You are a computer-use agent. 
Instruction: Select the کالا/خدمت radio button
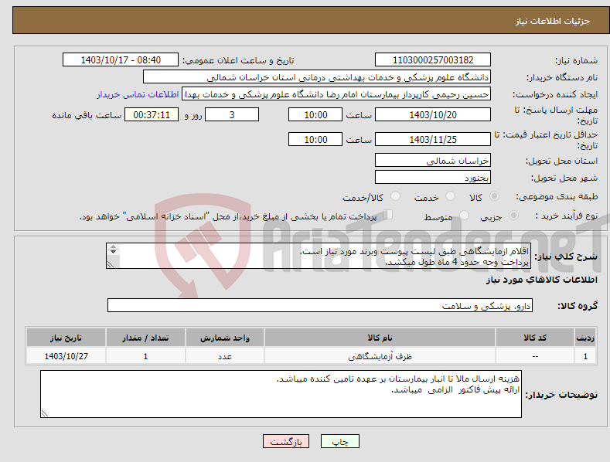click(x=395, y=196)
